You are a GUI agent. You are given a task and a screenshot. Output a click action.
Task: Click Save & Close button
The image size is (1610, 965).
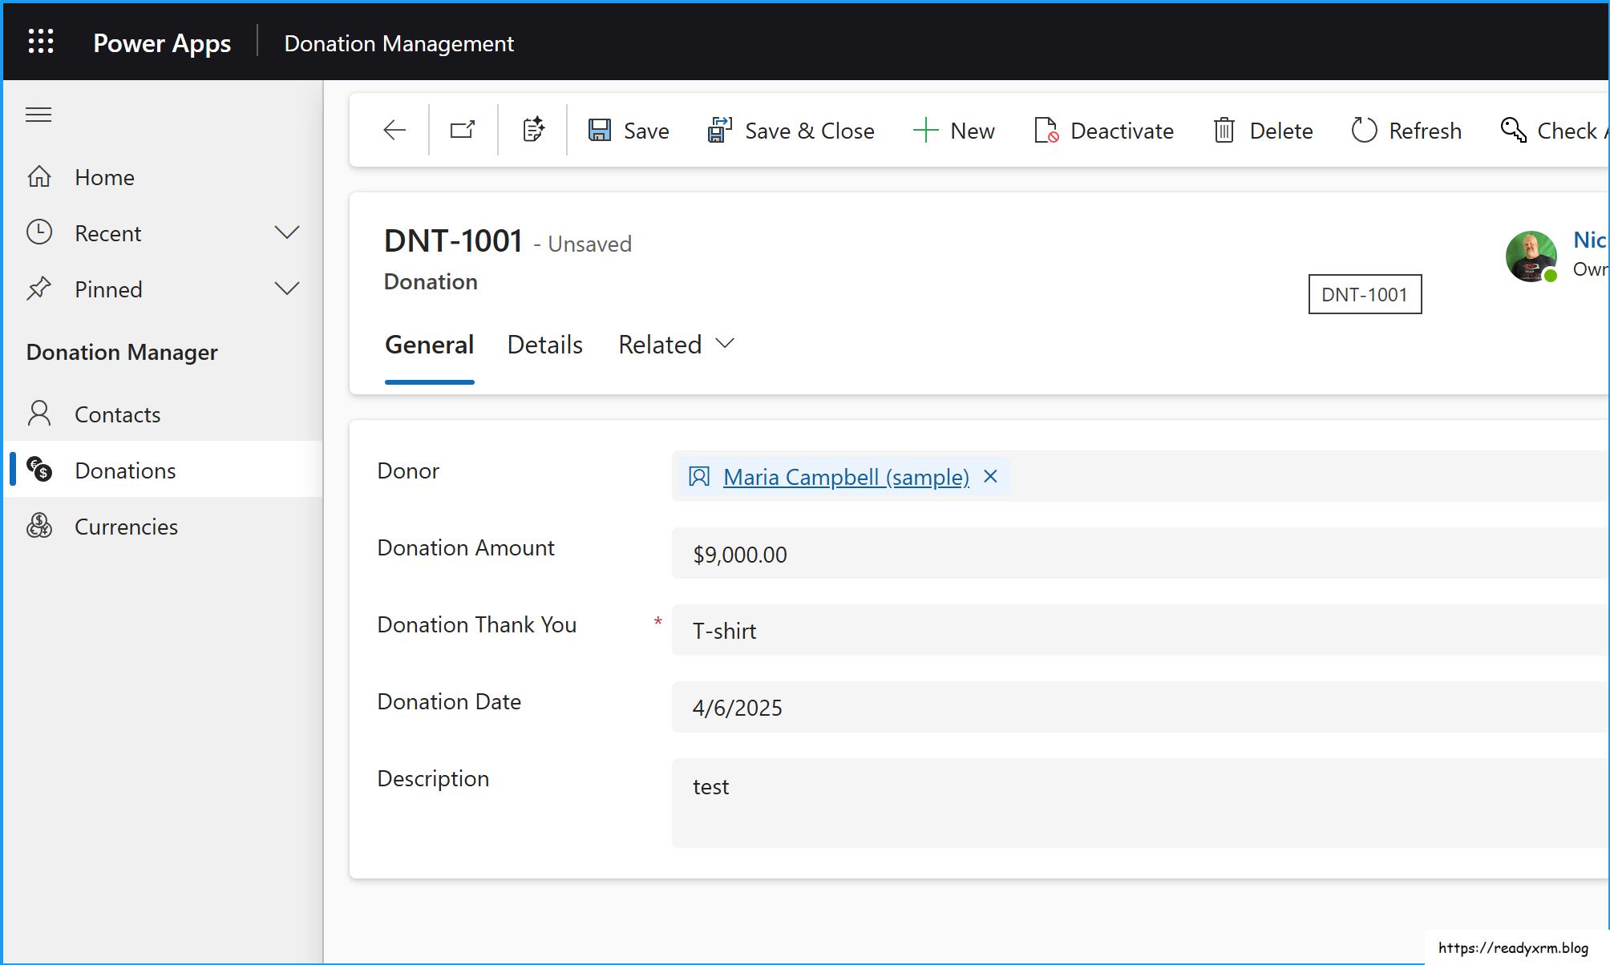pyautogui.click(x=791, y=131)
